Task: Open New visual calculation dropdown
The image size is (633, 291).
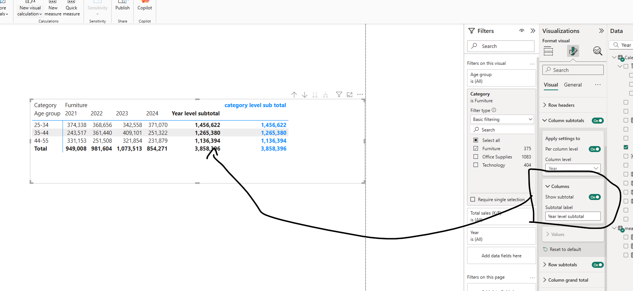Action: click(30, 10)
